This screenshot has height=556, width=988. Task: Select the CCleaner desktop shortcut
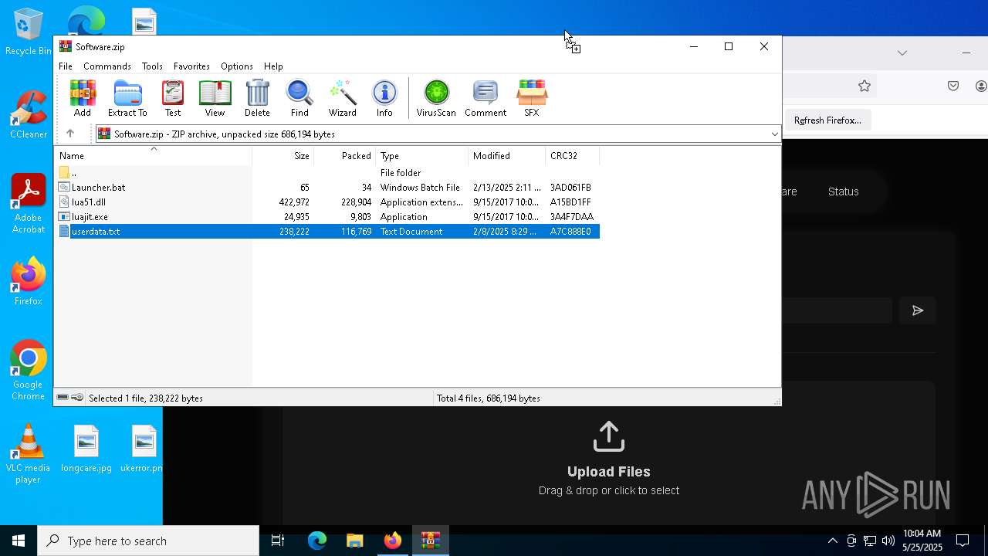tap(29, 114)
